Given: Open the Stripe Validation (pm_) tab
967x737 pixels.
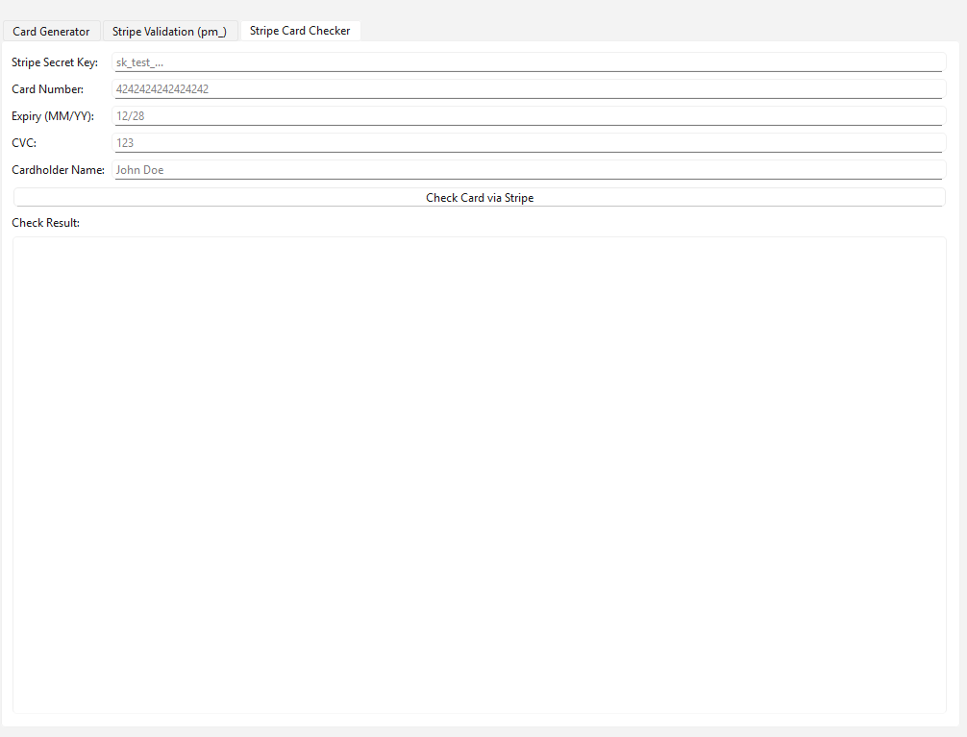Looking at the screenshot, I should point(169,32).
